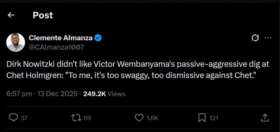The width and height of the screenshot is (280, 132).
Task: Reply using the speech bubble icon
Action: pos(13,118)
